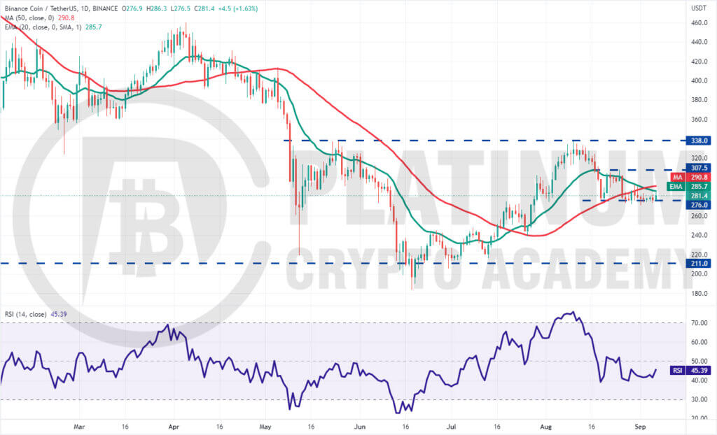Image resolution: width=717 pixels, height=435 pixels.
Task: Click the 180.0 price axis label
Action: (699, 293)
